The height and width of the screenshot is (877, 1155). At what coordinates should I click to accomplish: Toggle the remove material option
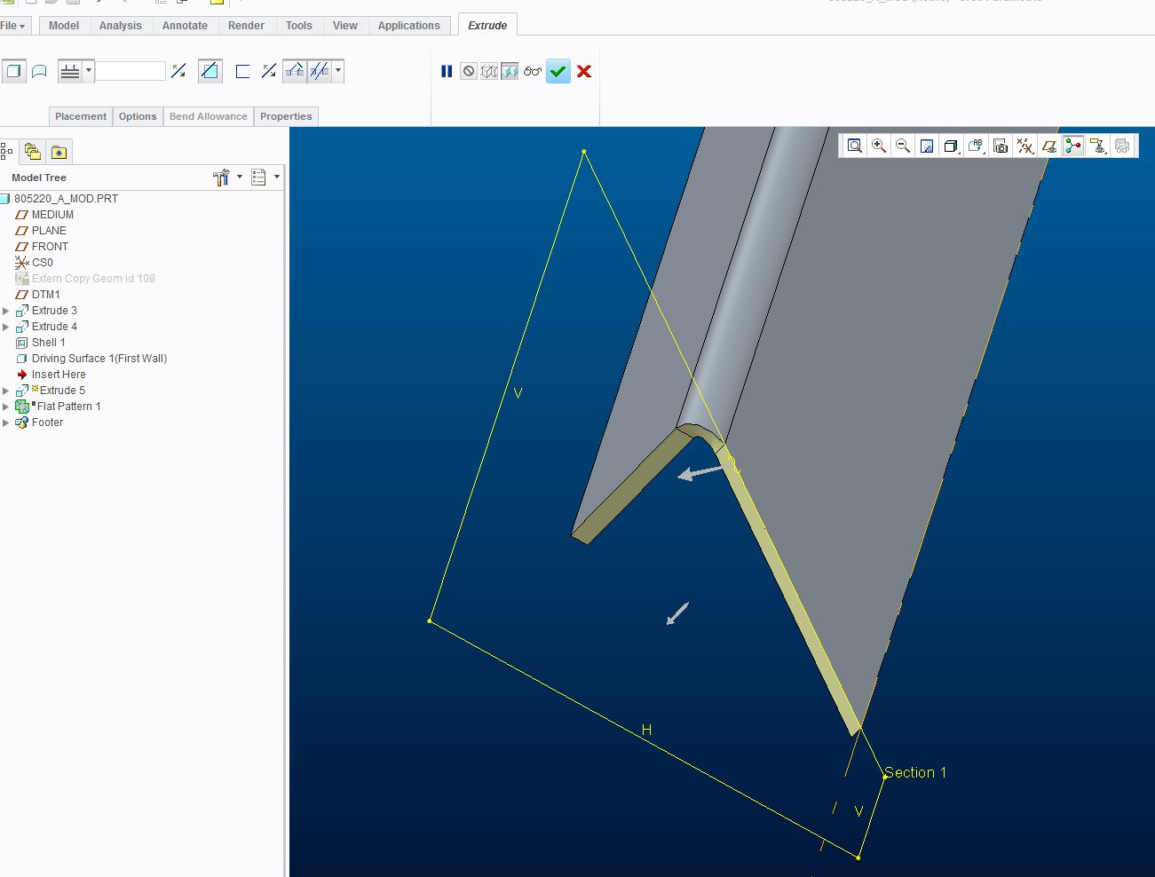tap(210, 71)
